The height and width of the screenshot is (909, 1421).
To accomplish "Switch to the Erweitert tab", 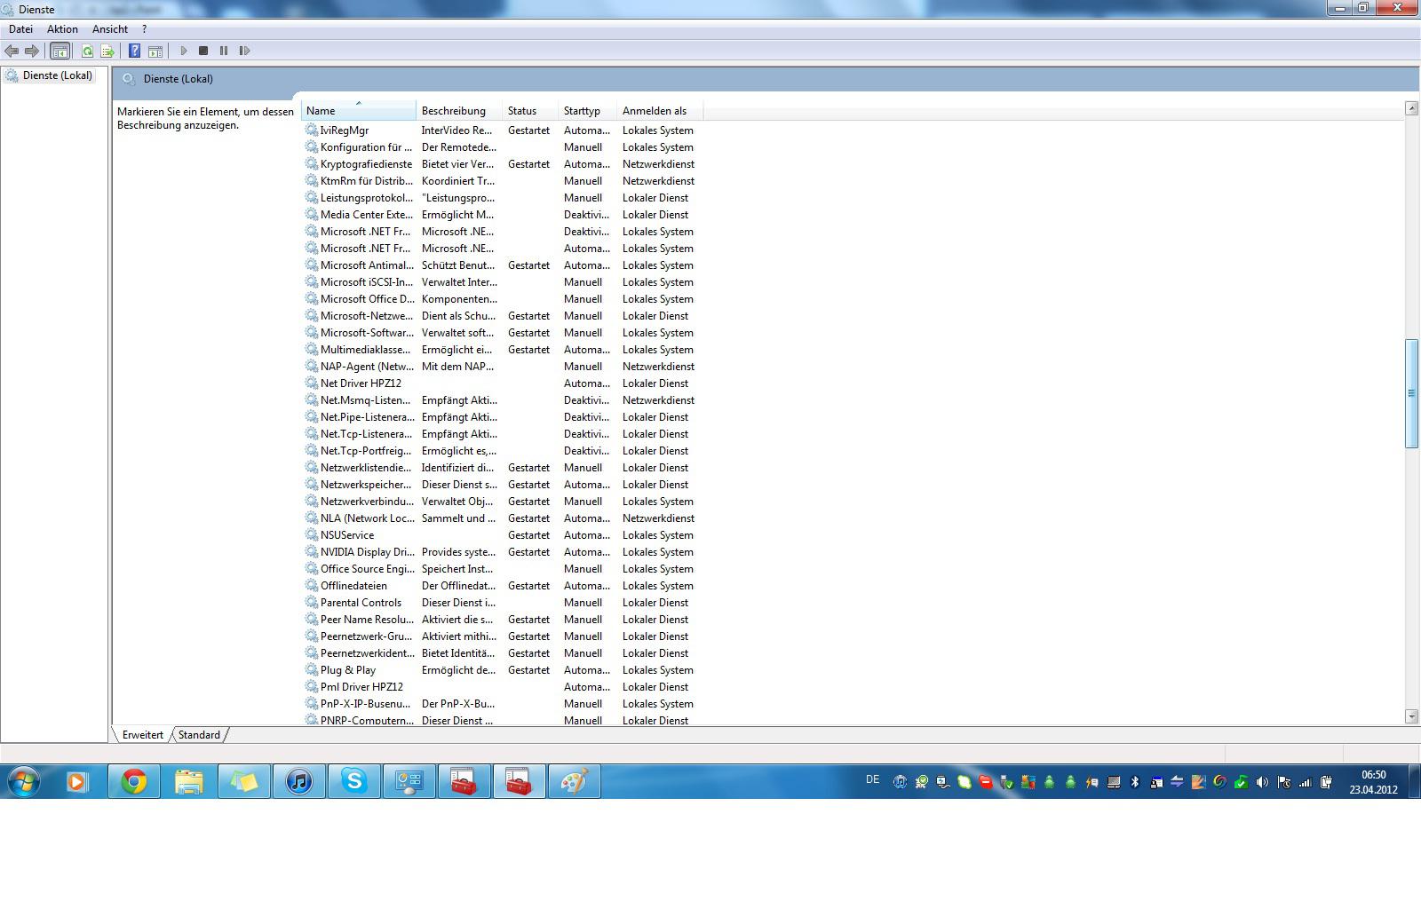I will point(143,735).
